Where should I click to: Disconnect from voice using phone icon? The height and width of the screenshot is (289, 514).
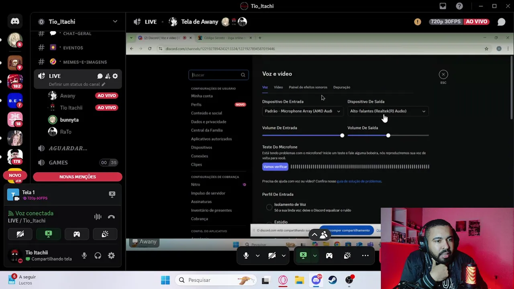111,217
